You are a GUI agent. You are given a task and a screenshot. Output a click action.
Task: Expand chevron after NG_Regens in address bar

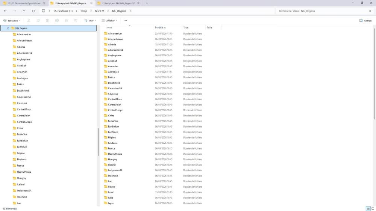pos(130,11)
